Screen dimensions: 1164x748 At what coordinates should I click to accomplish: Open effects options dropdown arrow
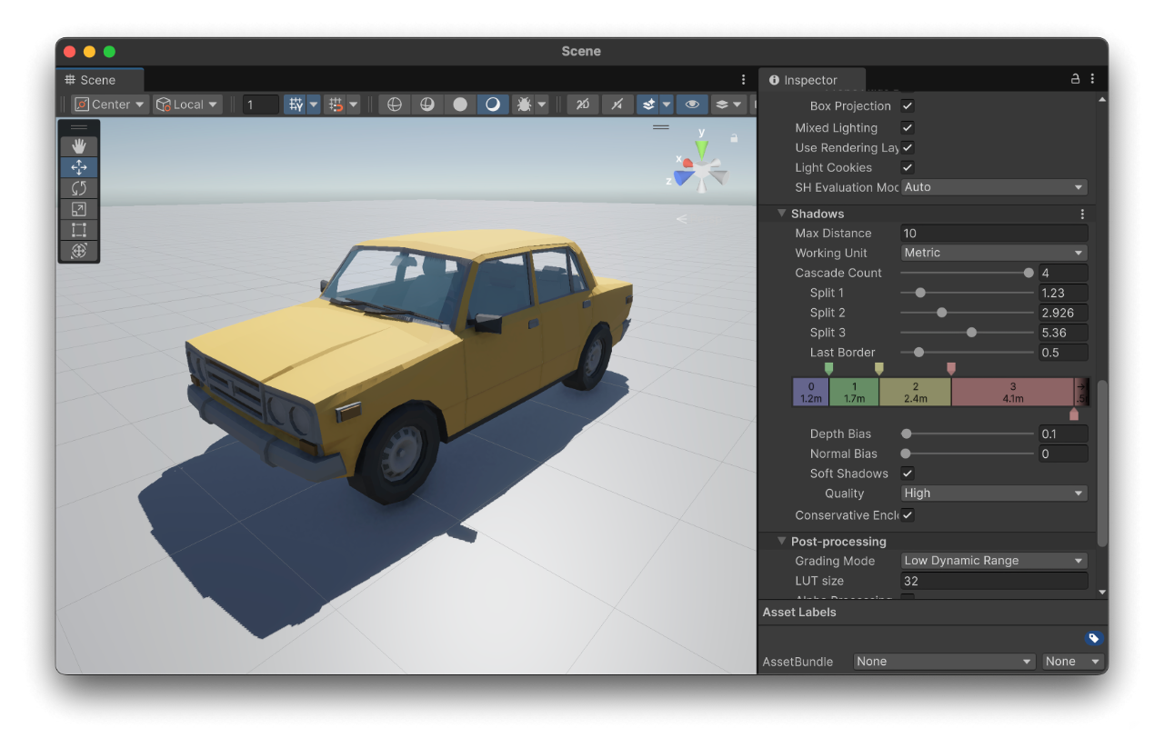pyautogui.click(x=667, y=105)
